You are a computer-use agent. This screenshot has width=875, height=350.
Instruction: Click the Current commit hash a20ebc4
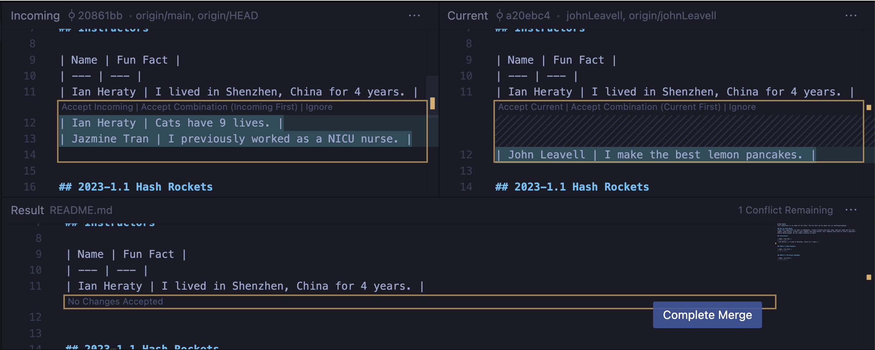click(x=528, y=16)
